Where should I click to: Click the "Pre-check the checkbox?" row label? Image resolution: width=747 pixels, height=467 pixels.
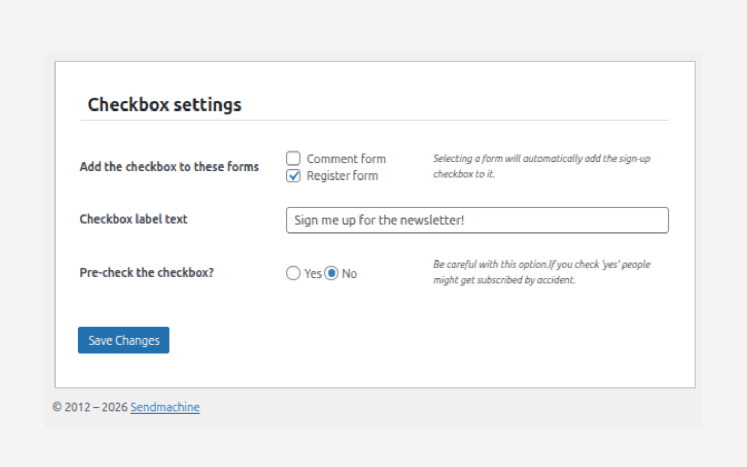pyautogui.click(x=146, y=272)
